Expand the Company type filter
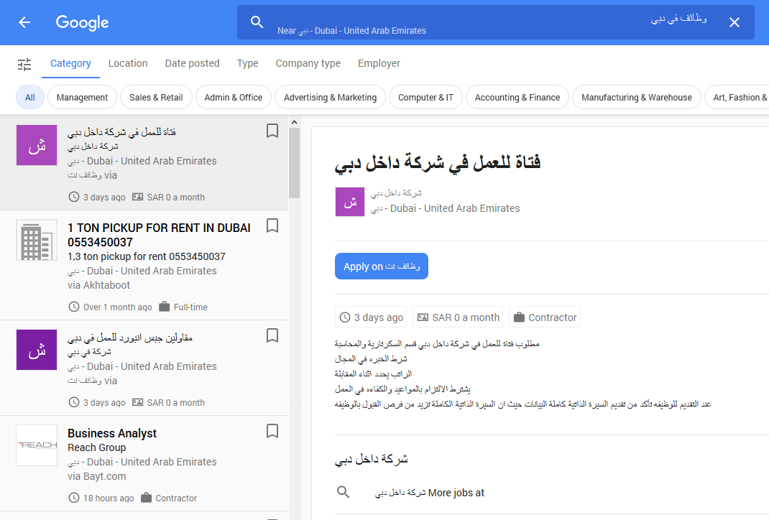This screenshot has width=769, height=520. (308, 63)
